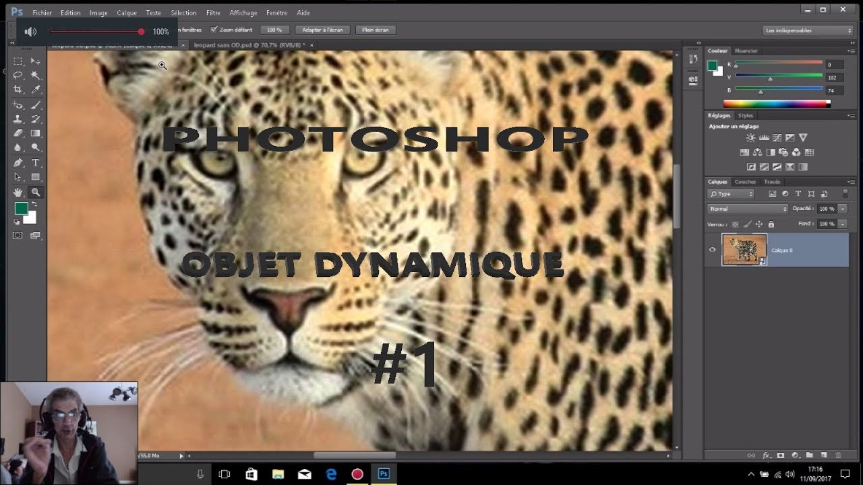The width and height of the screenshot is (863, 485).
Task: Change screen mode icon in toolbox
Action: 35,235
